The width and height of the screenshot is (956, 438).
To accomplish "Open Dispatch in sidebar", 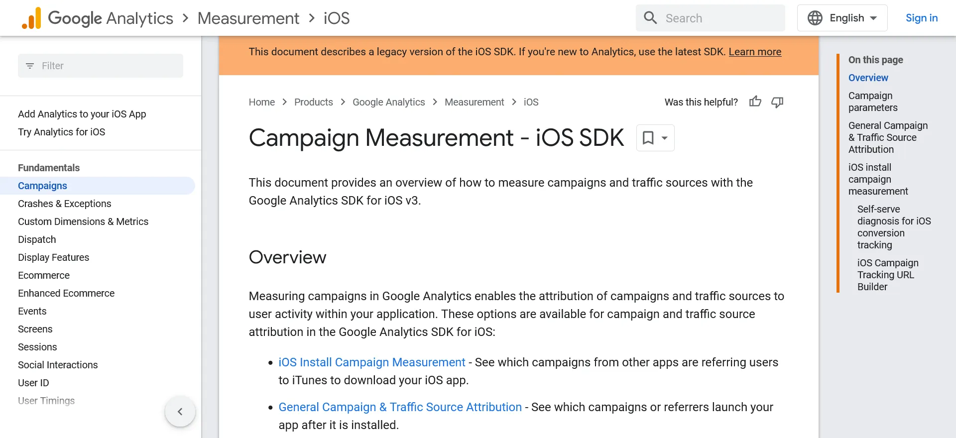I will coord(37,239).
